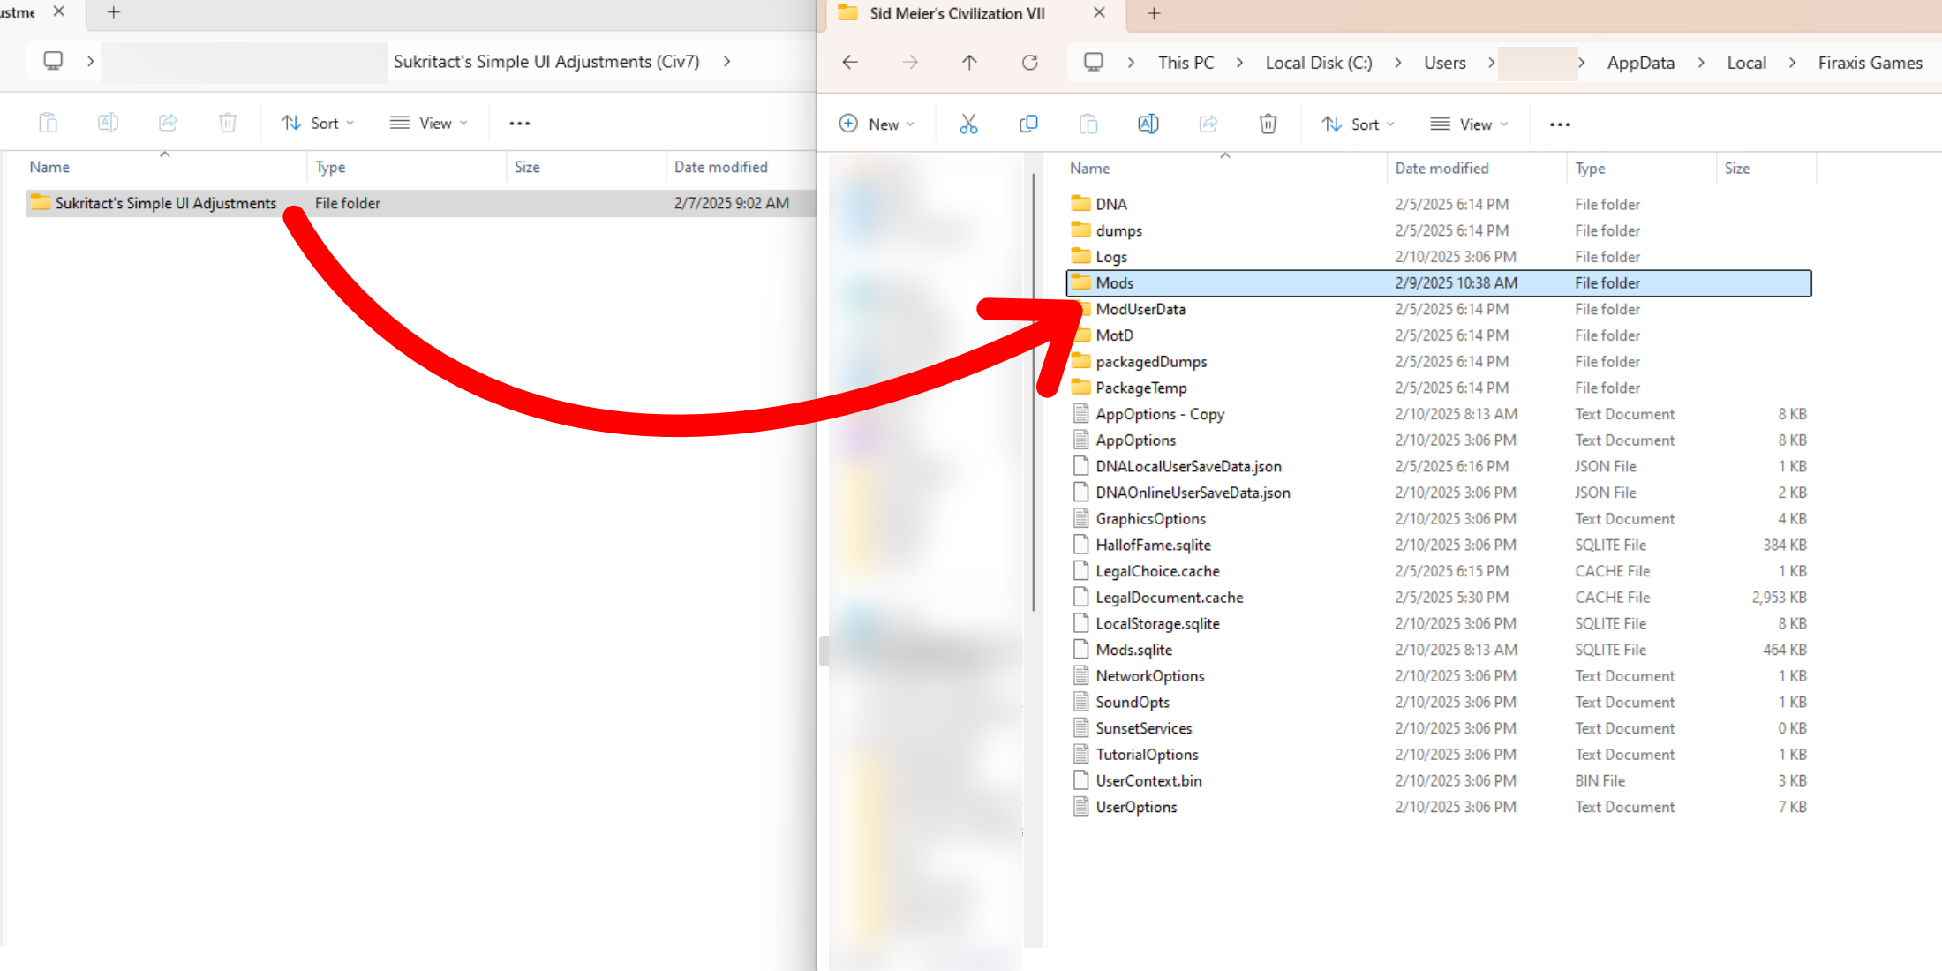This screenshot has height=971, width=1942.
Task: Click the Sid Meier's Civilization VII tab
Action: (x=966, y=15)
